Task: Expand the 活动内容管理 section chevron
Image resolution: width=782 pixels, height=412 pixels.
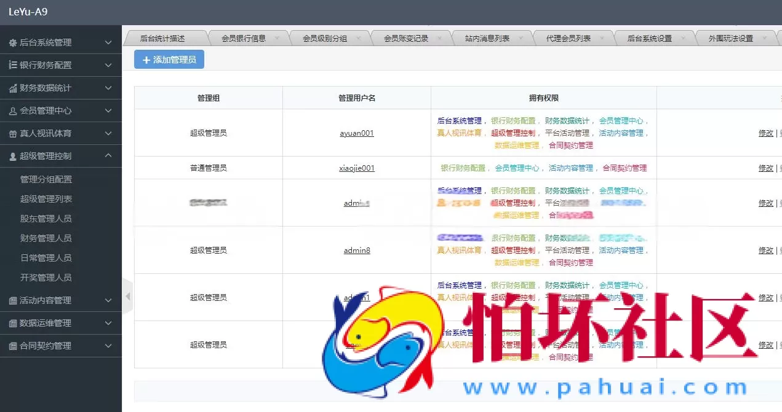Action: pos(110,300)
